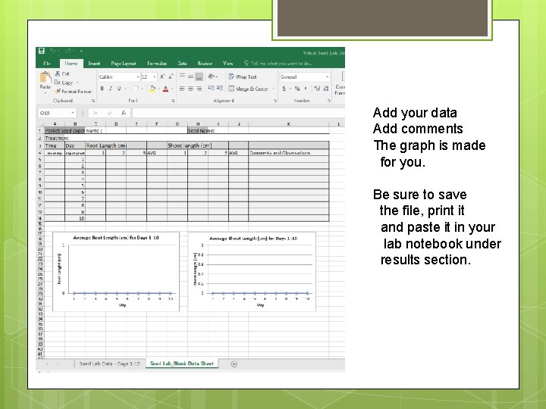Open the Review ribbon tab
This screenshot has width=546, height=409.
tap(205, 64)
